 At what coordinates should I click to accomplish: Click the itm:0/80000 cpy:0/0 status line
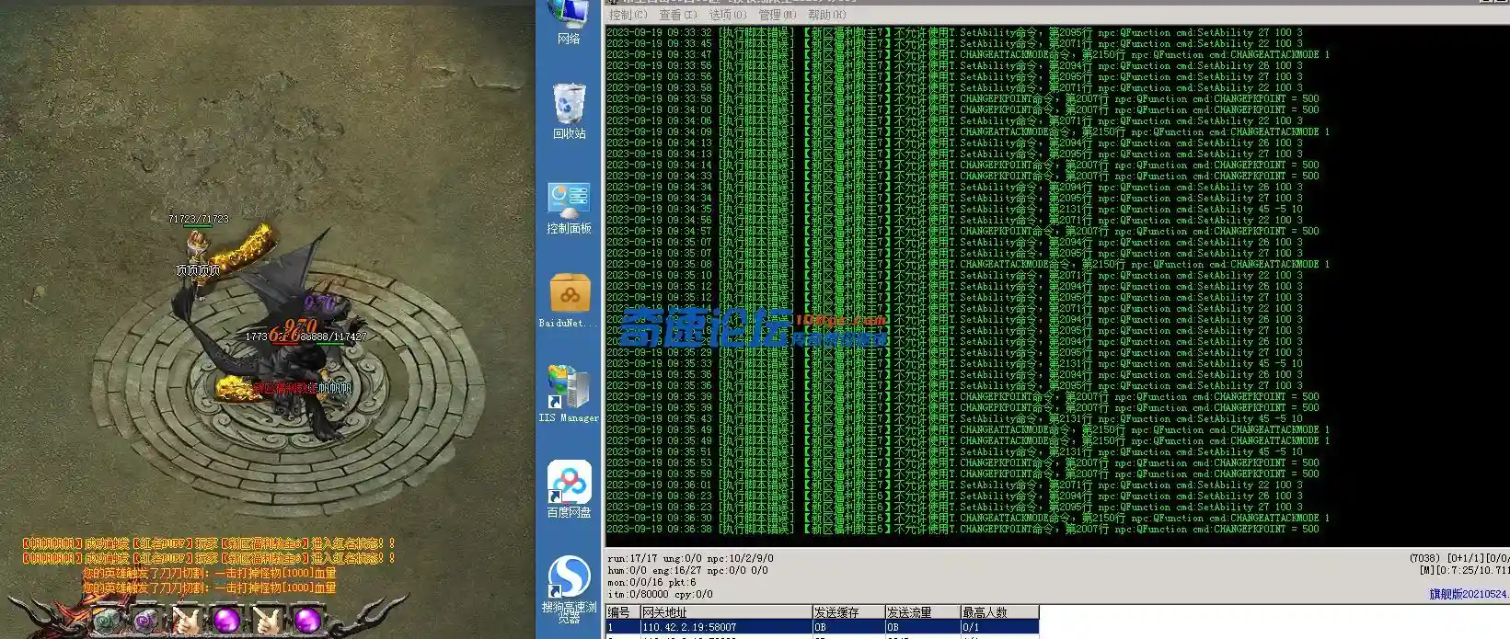point(660,594)
